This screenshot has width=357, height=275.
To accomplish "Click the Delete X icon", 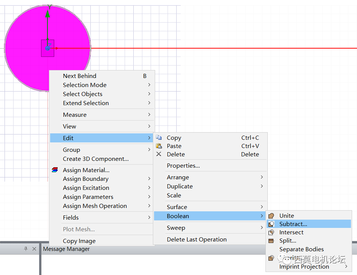I will [159, 154].
